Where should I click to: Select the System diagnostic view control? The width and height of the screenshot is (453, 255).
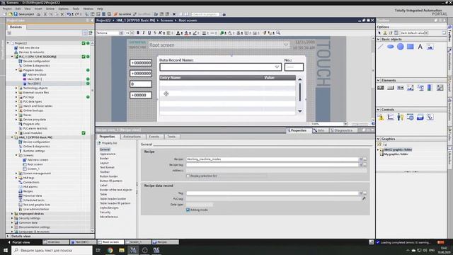[x=430, y=117]
